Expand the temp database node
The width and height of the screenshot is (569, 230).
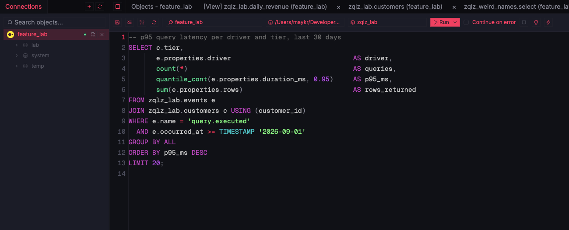[x=17, y=66]
